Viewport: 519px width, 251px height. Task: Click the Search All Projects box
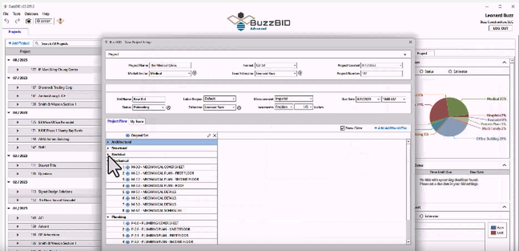pos(67,44)
